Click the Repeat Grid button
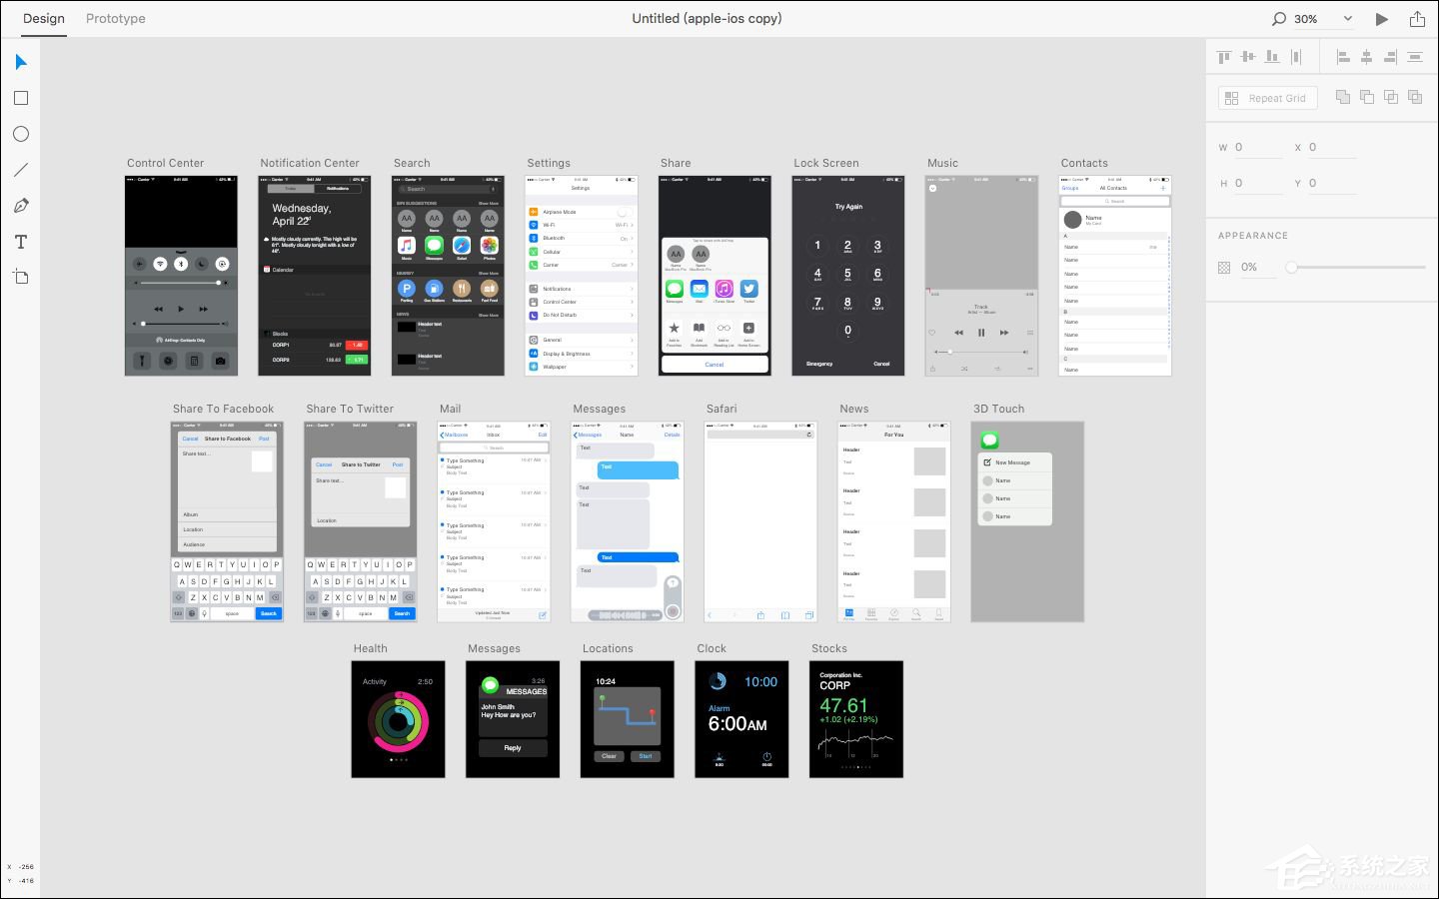 [1267, 98]
